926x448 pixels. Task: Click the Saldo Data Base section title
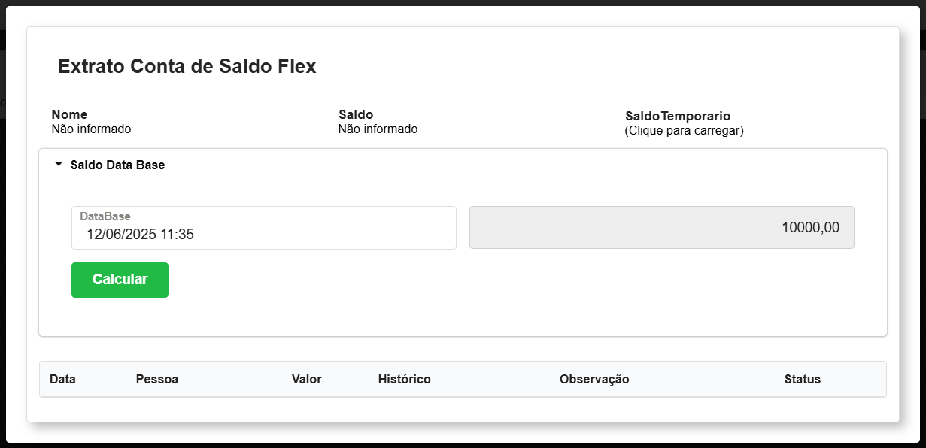click(117, 165)
